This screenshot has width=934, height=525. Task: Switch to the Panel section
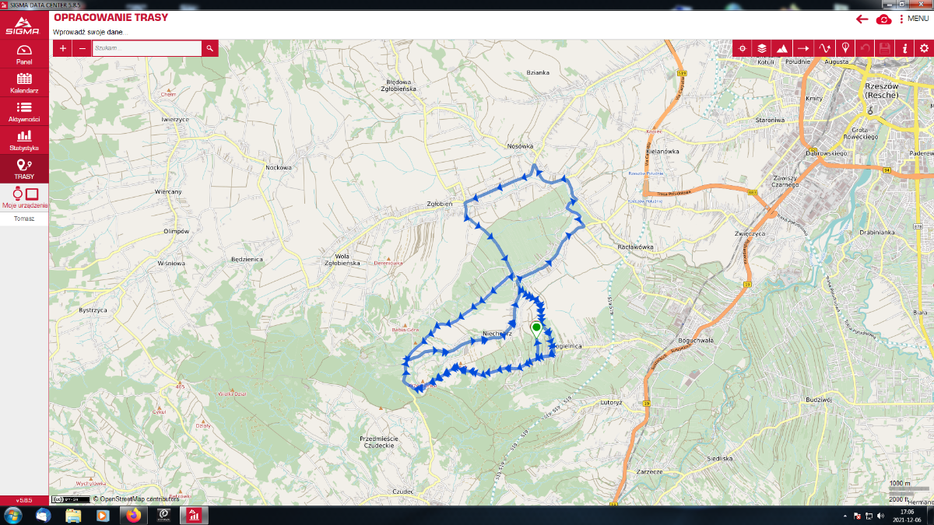pos(24,54)
